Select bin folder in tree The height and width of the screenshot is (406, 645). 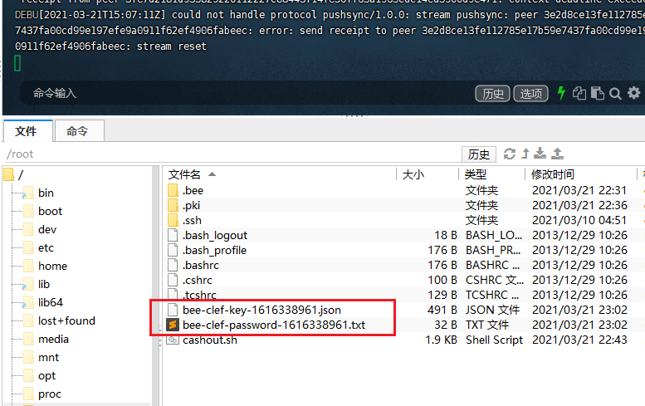pos(46,193)
